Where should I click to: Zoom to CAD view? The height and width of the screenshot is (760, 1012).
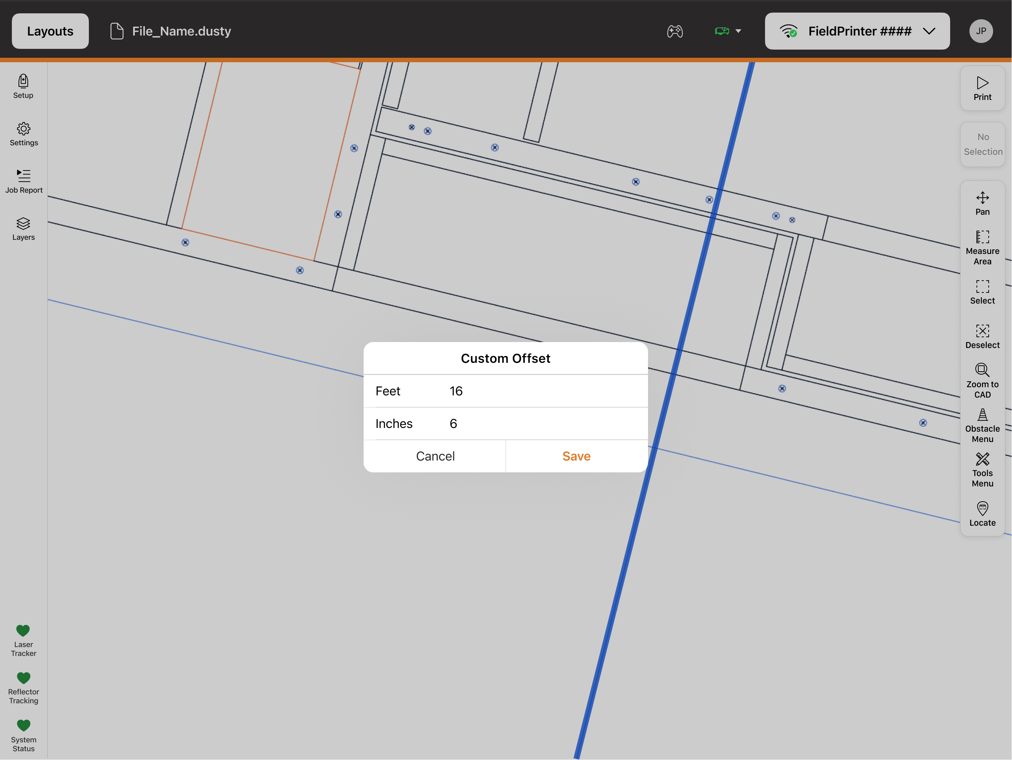click(x=982, y=381)
